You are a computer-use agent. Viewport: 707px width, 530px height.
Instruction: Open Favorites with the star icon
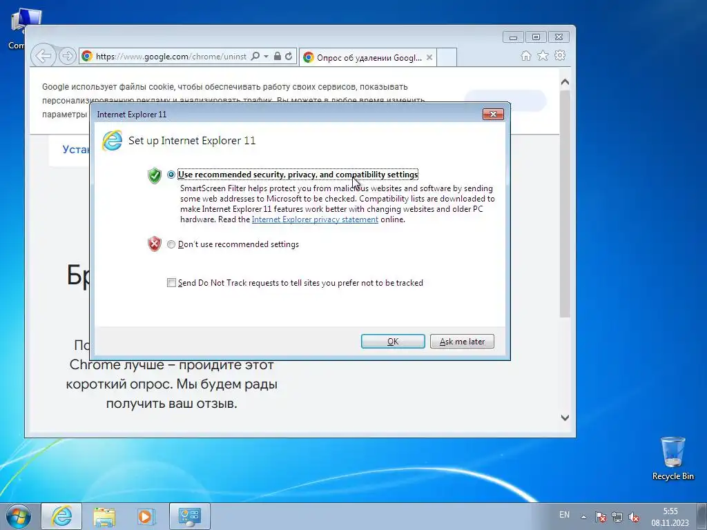pyautogui.click(x=543, y=55)
